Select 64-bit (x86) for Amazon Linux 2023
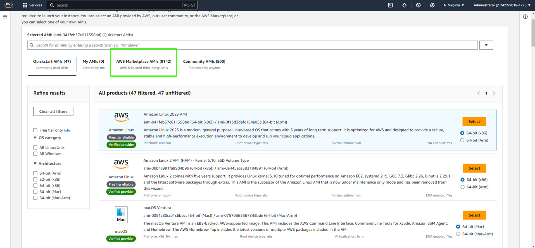The image size is (535, 248). click(462, 133)
